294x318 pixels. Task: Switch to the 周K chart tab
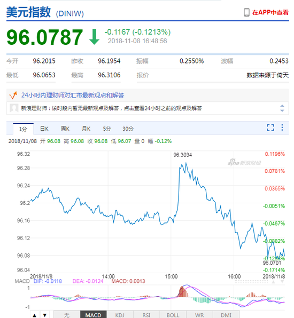point(65,129)
